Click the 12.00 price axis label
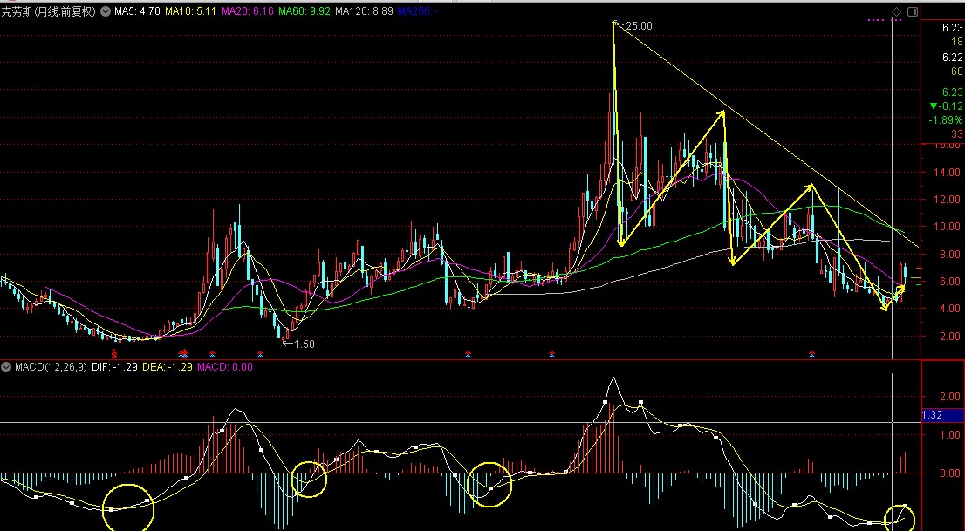 tap(948, 200)
